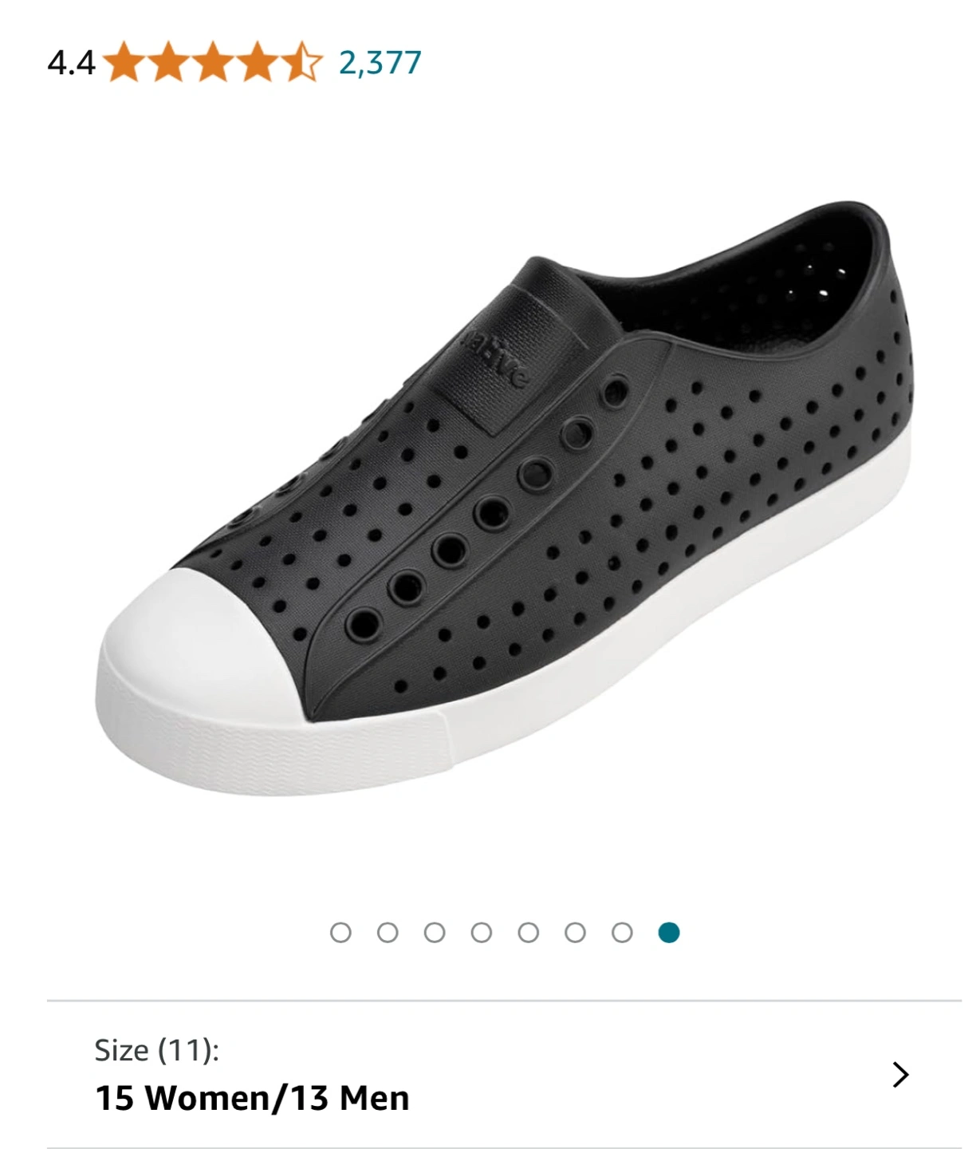This screenshot has width=976, height=1149.
Task: Click the half-filled fifth rating star
Action: pyautogui.click(x=302, y=63)
